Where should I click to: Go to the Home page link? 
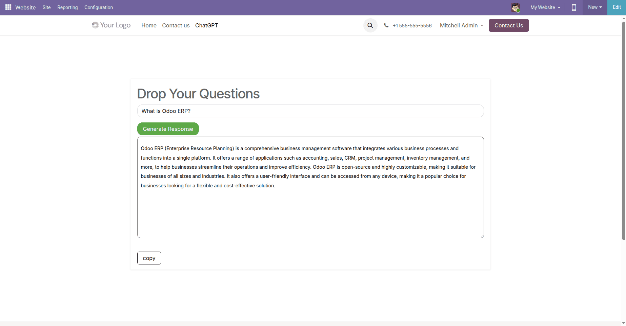tap(149, 25)
